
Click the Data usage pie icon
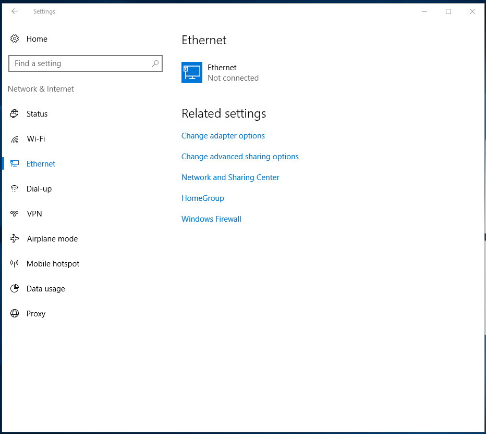pyautogui.click(x=15, y=288)
